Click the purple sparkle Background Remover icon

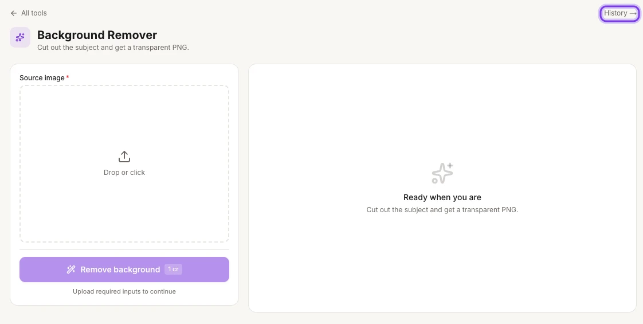coord(20,37)
